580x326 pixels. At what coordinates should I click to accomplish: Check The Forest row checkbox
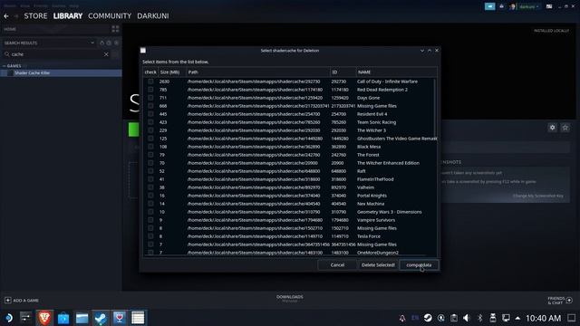[x=150, y=155]
